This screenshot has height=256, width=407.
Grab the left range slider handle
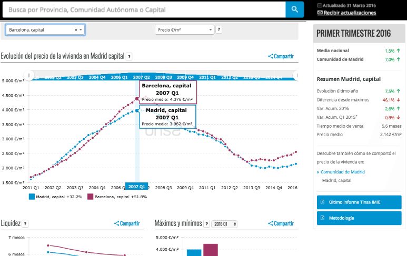(x=29, y=75)
